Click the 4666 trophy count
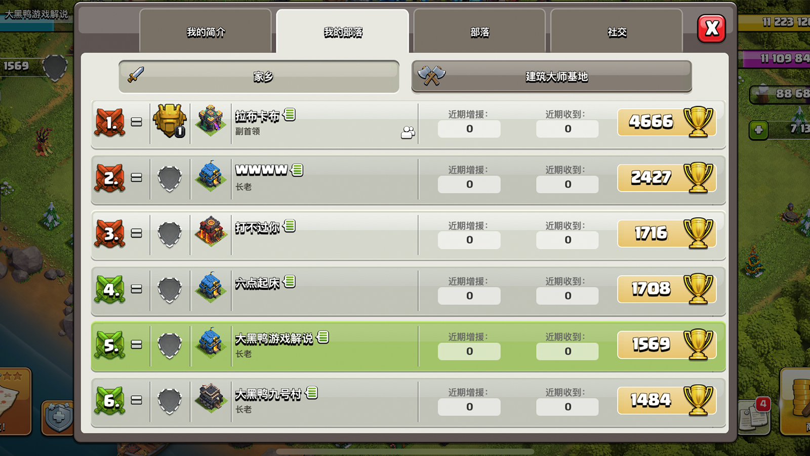The image size is (810, 456). 651,122
